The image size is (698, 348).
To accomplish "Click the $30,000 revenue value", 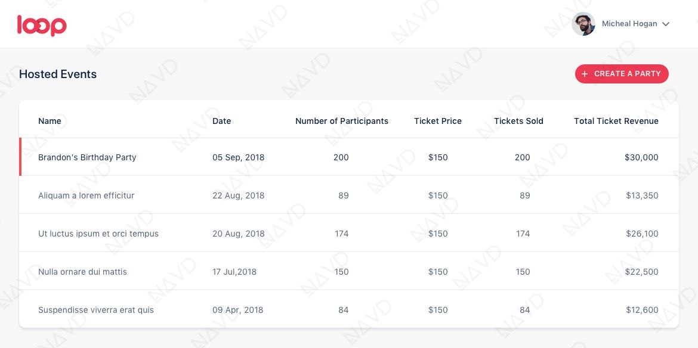I will pos(641,157).
